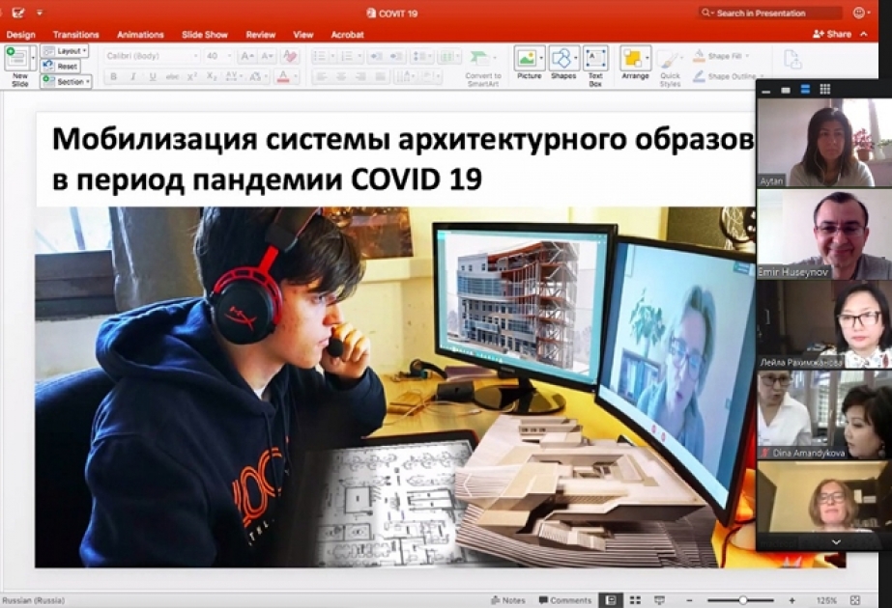Screen dimensions: 892x608
Task: Switch to the Animations tab
Action: tap(140, 35)
